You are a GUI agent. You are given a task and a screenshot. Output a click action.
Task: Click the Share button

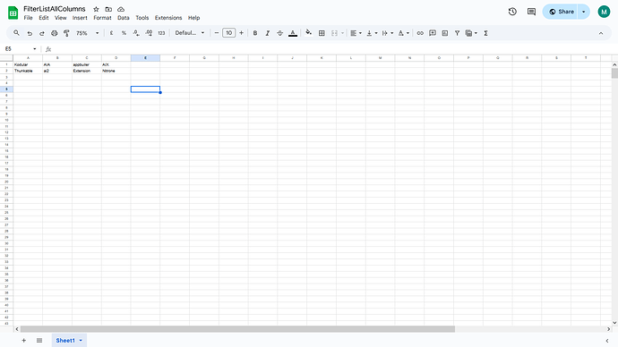pos(562,12)
